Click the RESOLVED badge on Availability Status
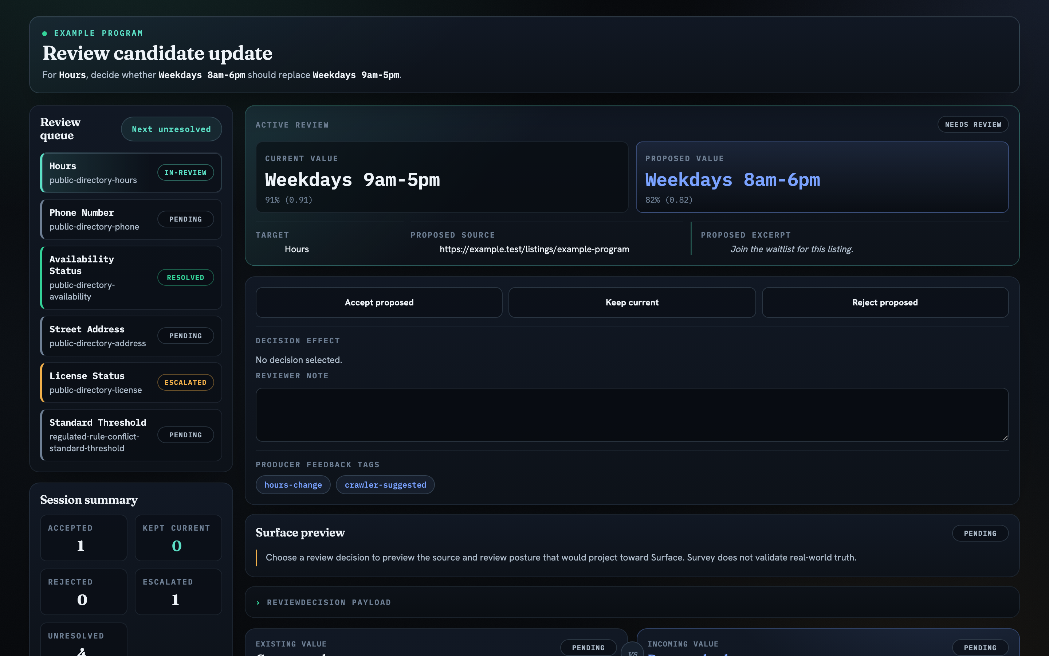1049x656 pixels. pos(185,278)
